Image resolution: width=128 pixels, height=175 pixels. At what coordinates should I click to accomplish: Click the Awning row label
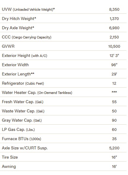pyautogui.click(x=9, y=167)
